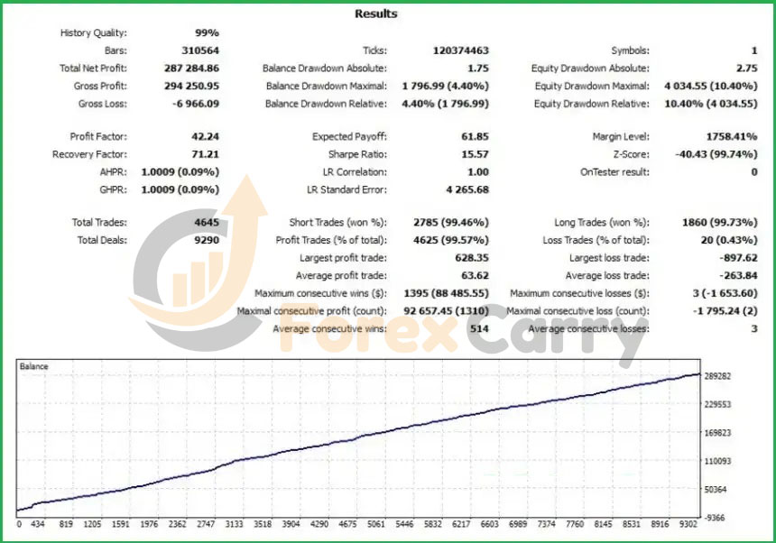Click Total Trades value 4645
Image resolution: width=776 pixels, height=543 pixels.
point(207,223)
